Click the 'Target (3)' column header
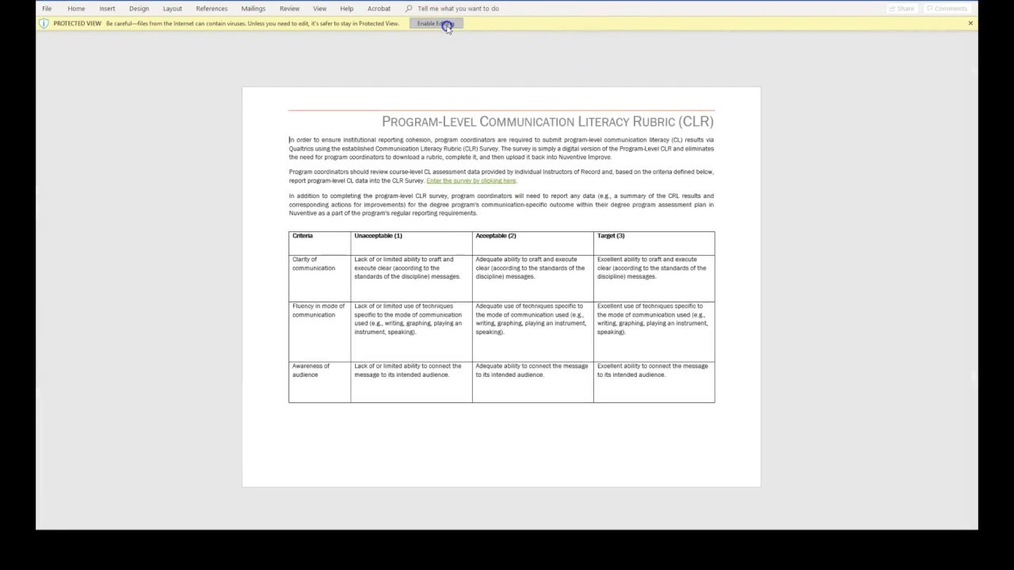The height and width of the screenshot is (570, 1014). pos(654,243)
